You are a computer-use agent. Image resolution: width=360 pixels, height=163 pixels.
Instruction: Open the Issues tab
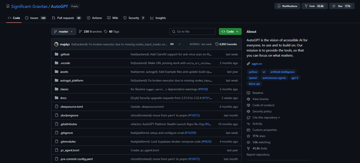[36, 18]
